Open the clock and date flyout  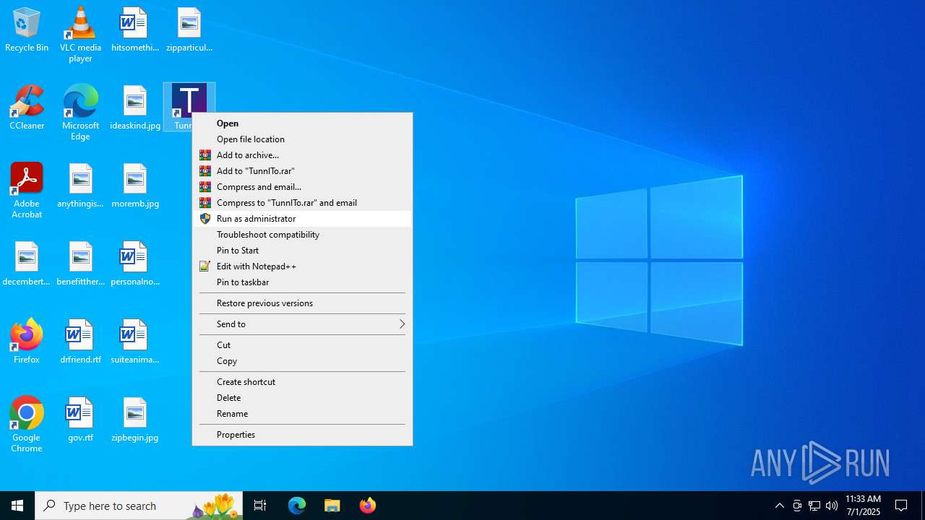[x=863, y=506]
